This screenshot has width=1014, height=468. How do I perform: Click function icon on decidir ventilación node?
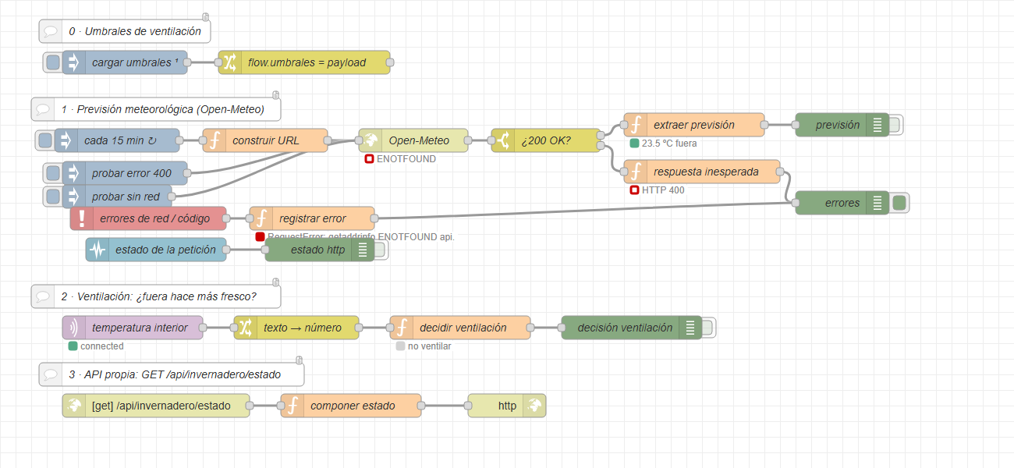pos(402,328)
